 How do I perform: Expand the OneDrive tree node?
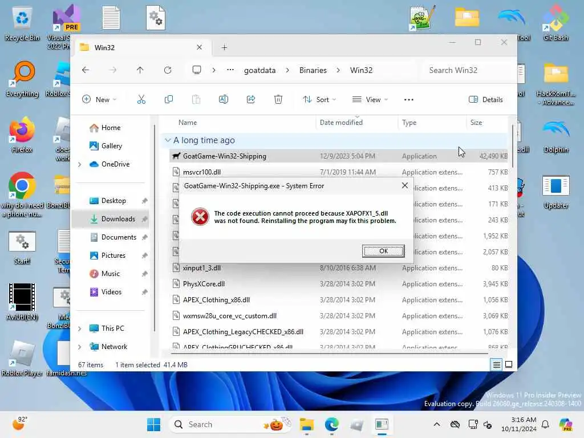pos(79,164)
